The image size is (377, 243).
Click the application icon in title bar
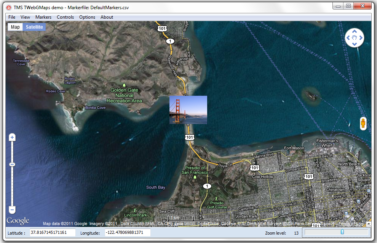click(x=9, y=8)
